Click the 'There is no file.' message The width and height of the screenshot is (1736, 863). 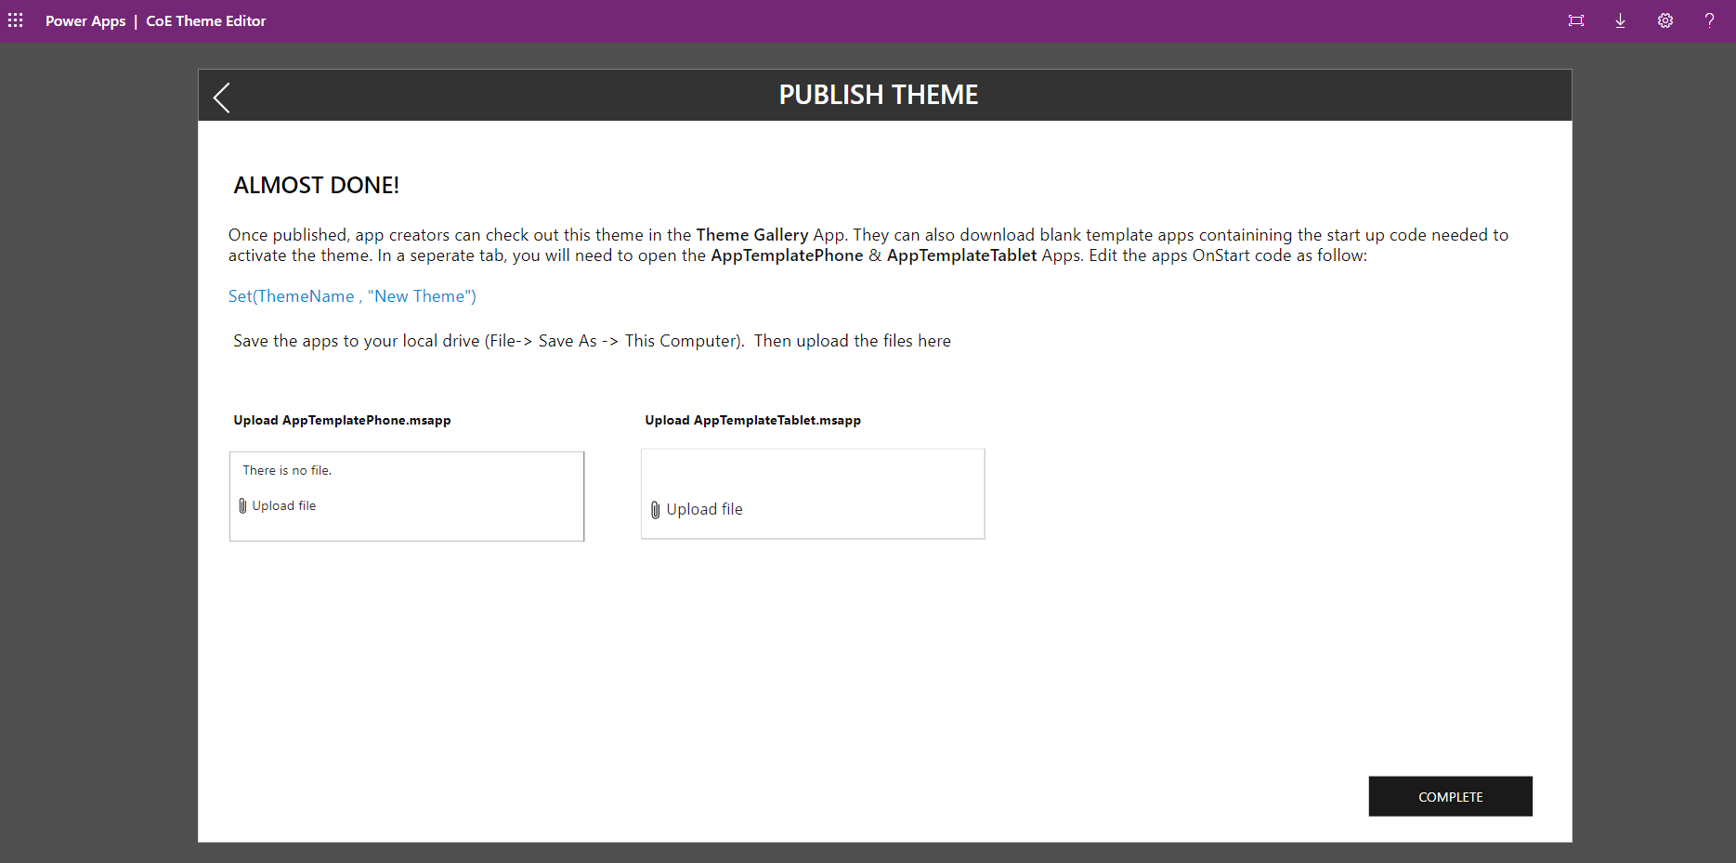coord(287,470)
